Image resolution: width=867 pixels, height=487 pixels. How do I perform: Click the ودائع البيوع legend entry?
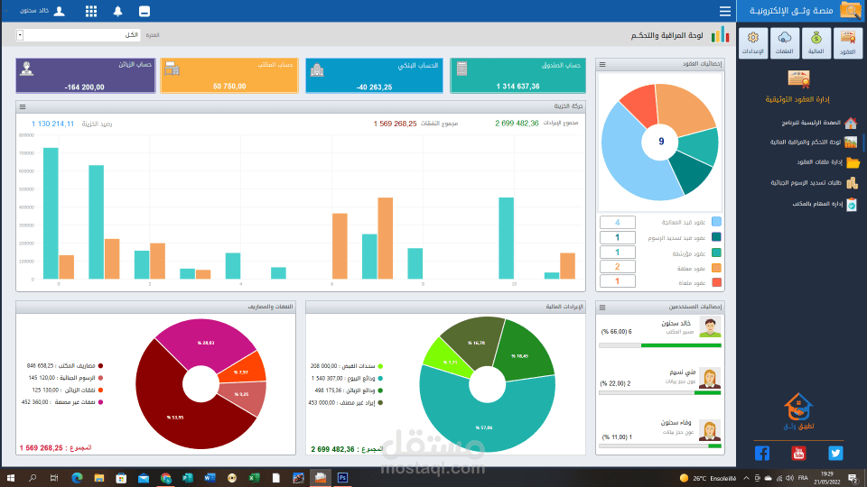(x=347, y=378)
